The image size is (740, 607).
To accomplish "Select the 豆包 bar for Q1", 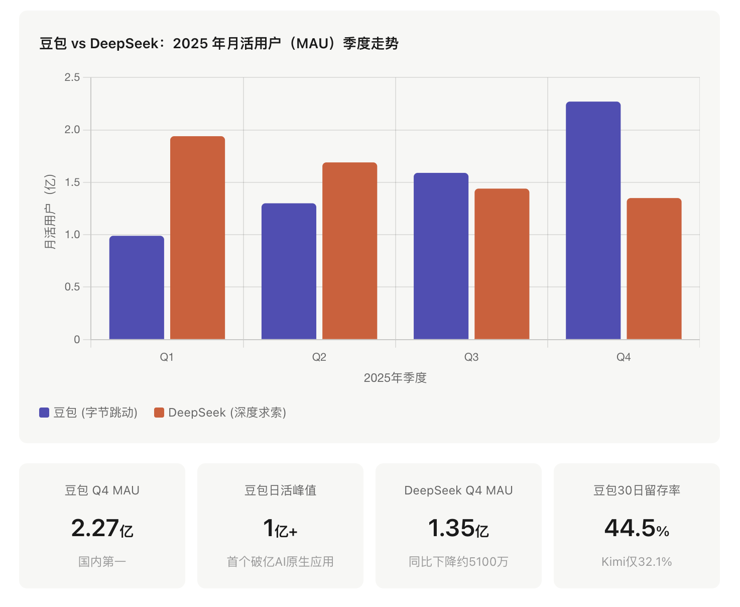I will click(137, 287).
